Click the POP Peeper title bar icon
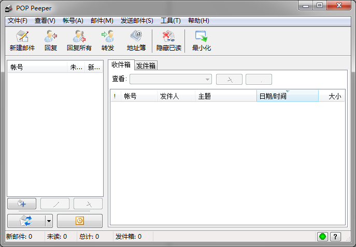This screenshot has height=247, width=356. (x=9, y=8)
